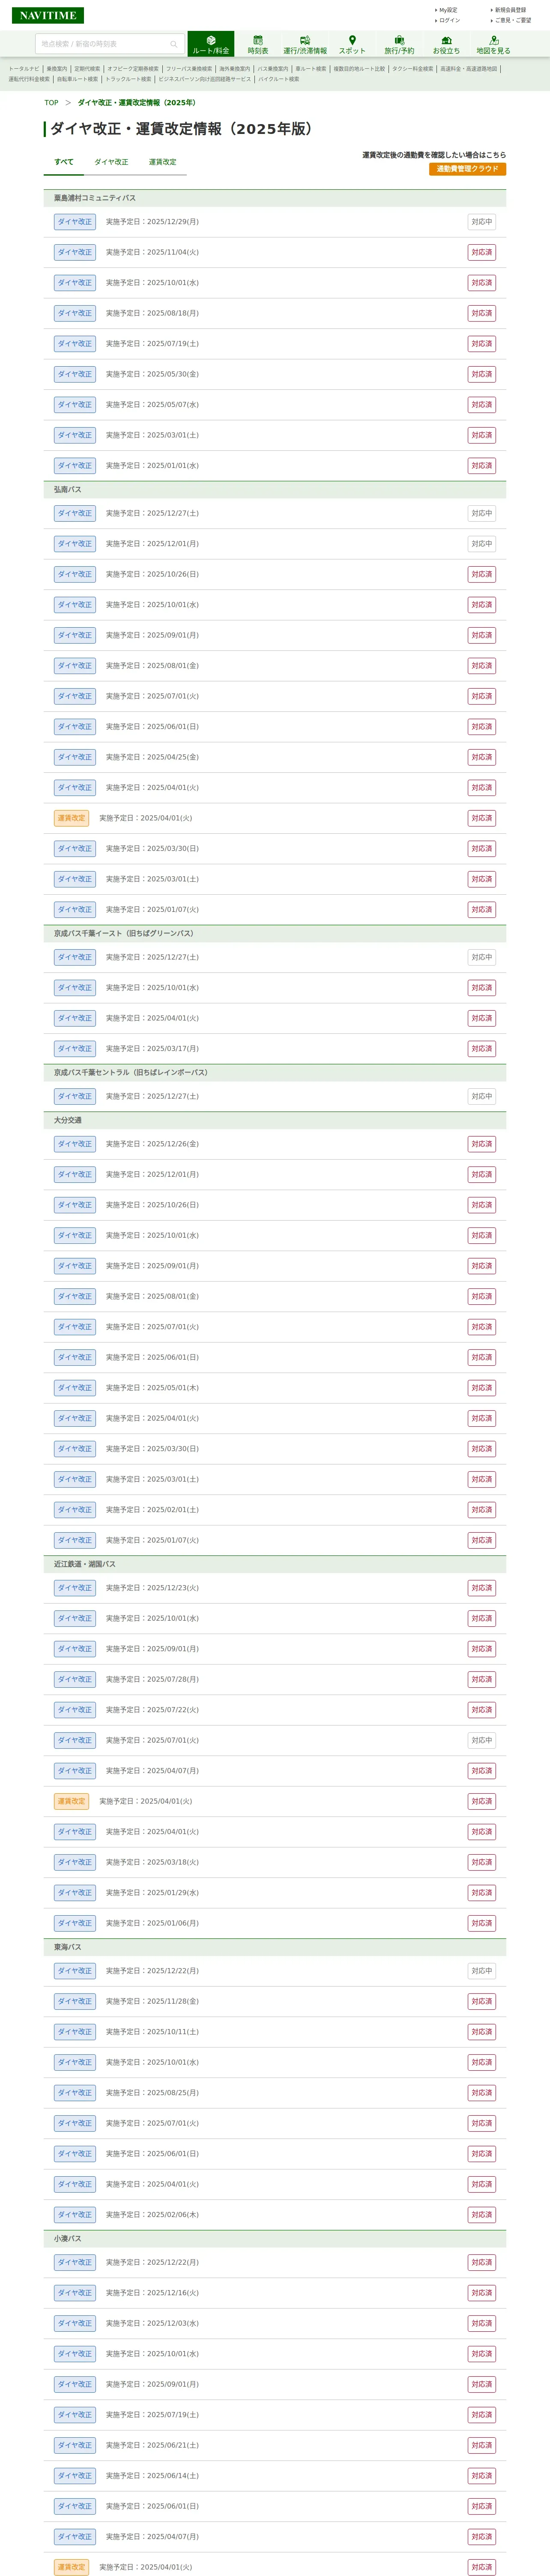Click 対応済 for 大分交通 2025/12/26 row
The width and height of the screenshot is (550, 2576).
(481, 1144)
